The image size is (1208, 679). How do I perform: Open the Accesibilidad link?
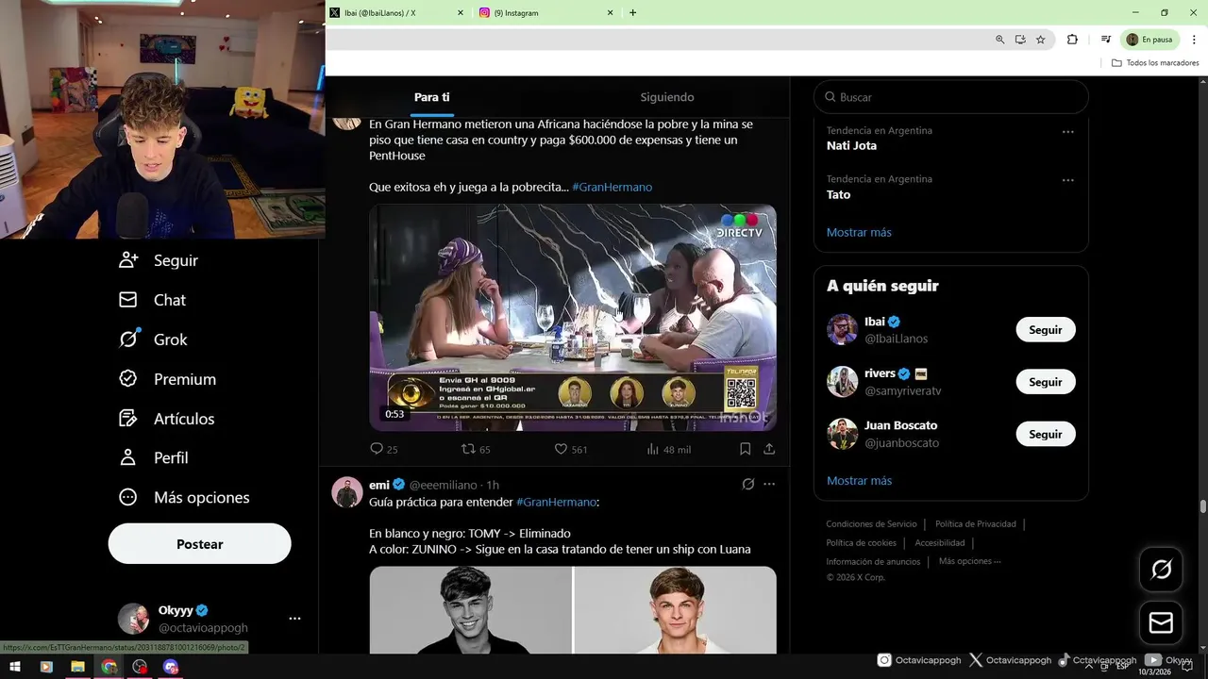point(940,543)
